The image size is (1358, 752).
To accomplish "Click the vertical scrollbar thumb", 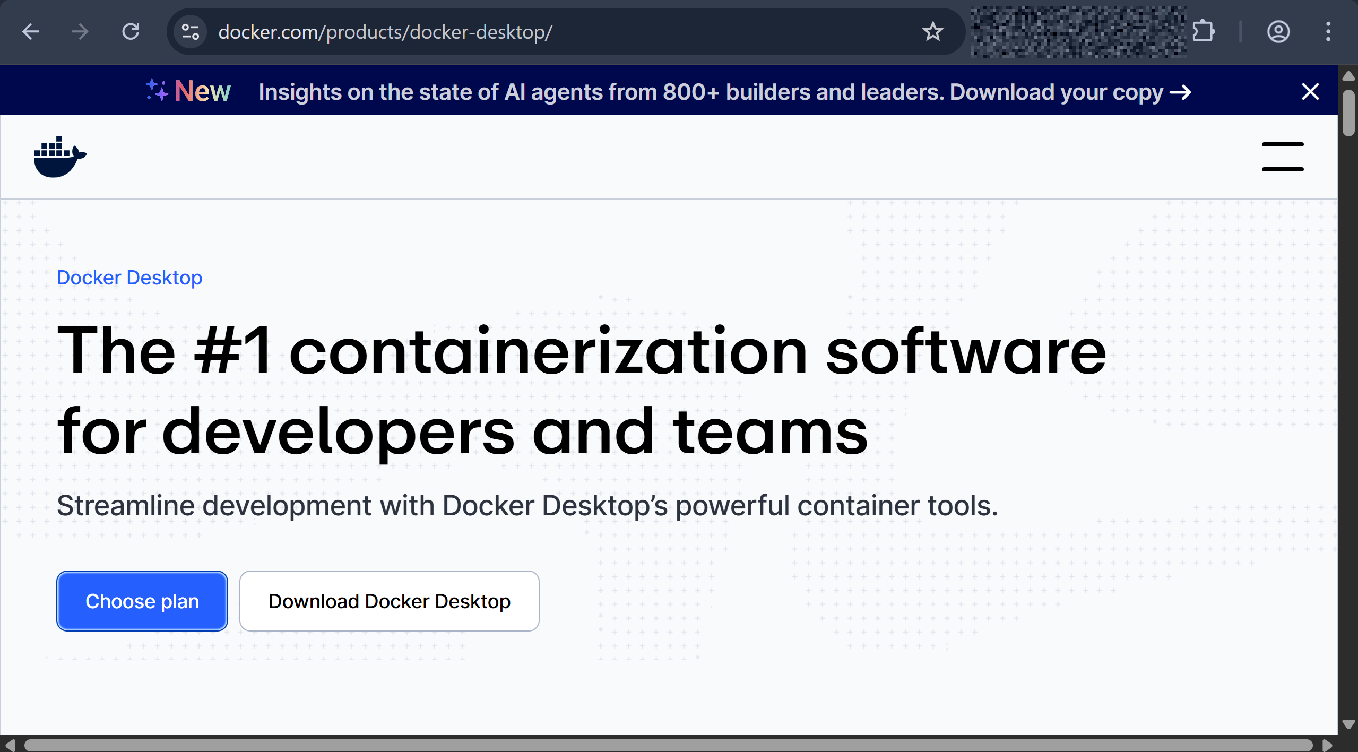I will 1348,114.
